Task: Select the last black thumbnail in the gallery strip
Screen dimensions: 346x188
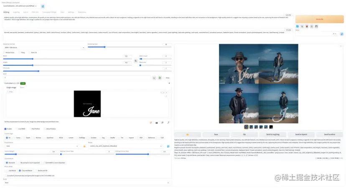Action: point(271,127)
